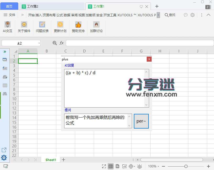Open the 开发工具 ribbon tab
214x170 pixels.
tap(110, 15)
